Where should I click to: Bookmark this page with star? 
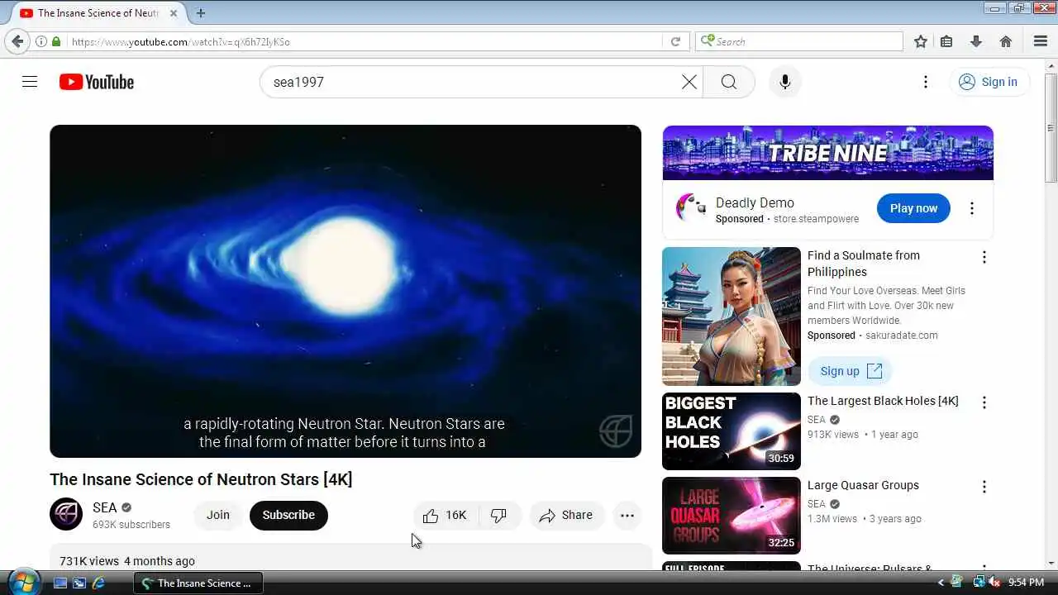tap(921, 41)
